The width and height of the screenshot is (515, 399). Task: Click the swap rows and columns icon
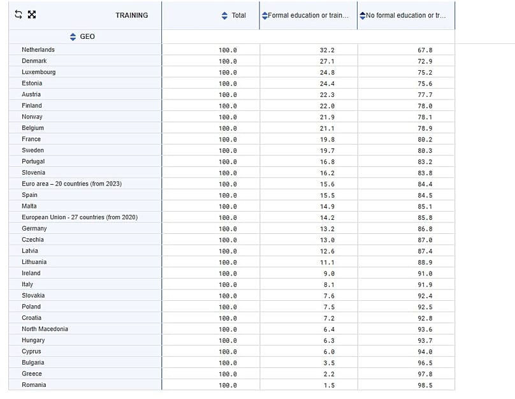coord(18,15)
